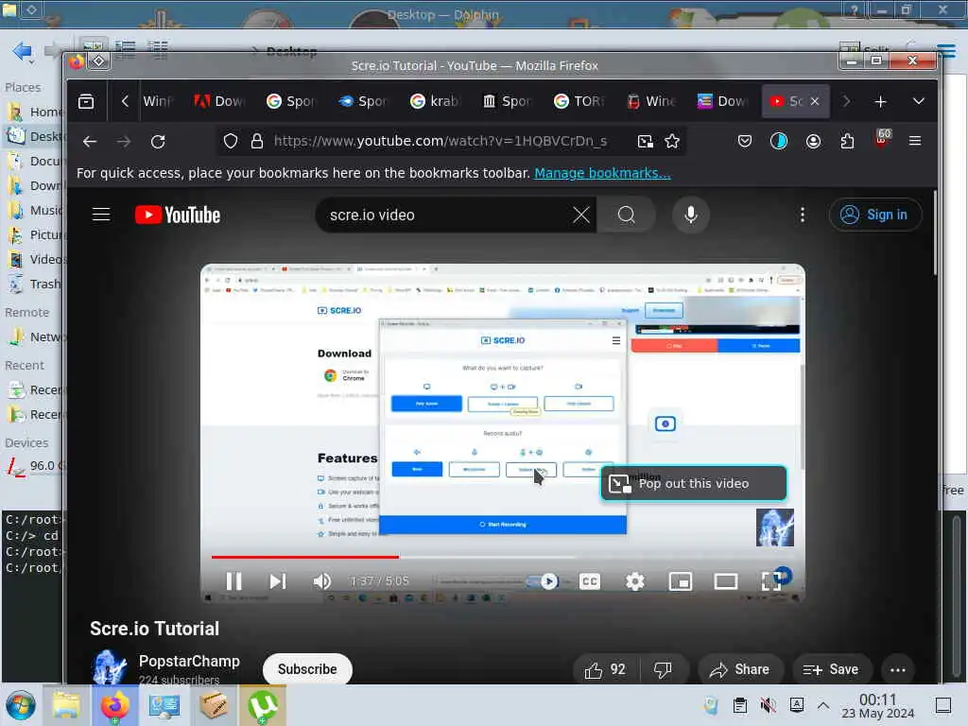Open Save to Pocket icon

pyautogui.click(x=745, y=142)
